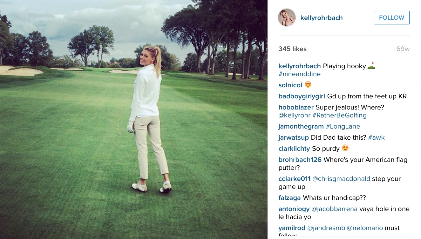Open falzaga's profile from the comments
Screen dimensions: 421x239
click(x=290, y=198)
